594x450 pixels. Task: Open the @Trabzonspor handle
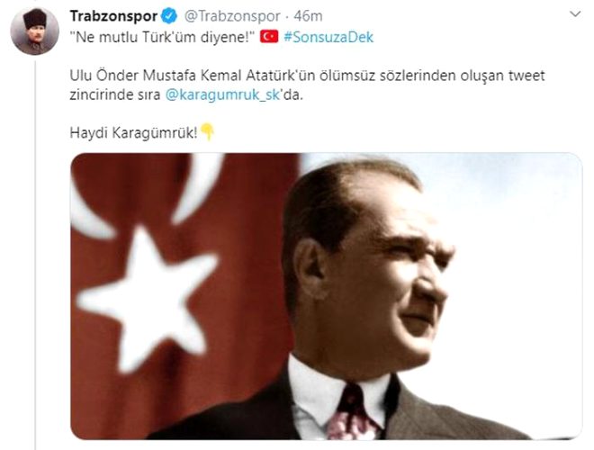pos(232,16)
